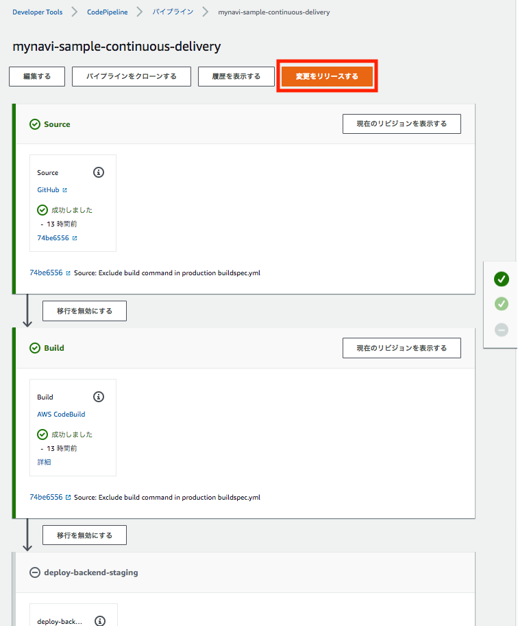
Task: Click Source stage commit message text
Action: tap(167, 273)
